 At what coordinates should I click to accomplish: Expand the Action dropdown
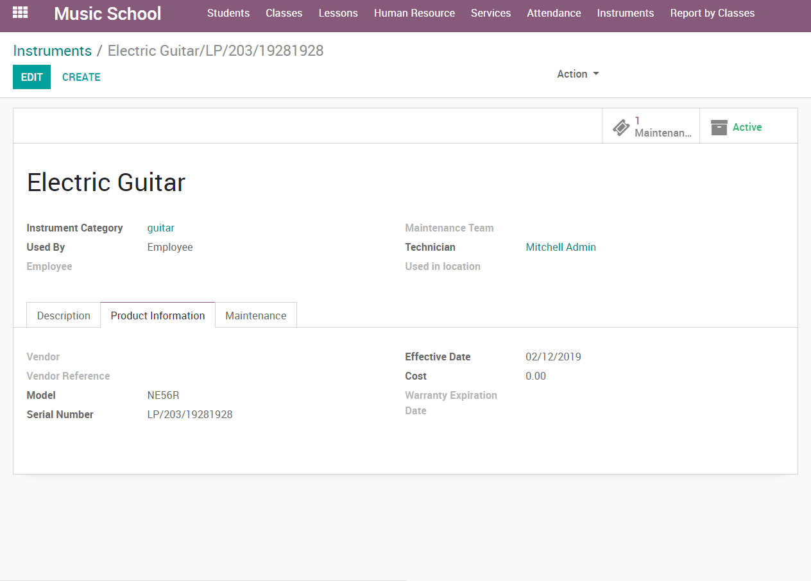click(577, 74)
